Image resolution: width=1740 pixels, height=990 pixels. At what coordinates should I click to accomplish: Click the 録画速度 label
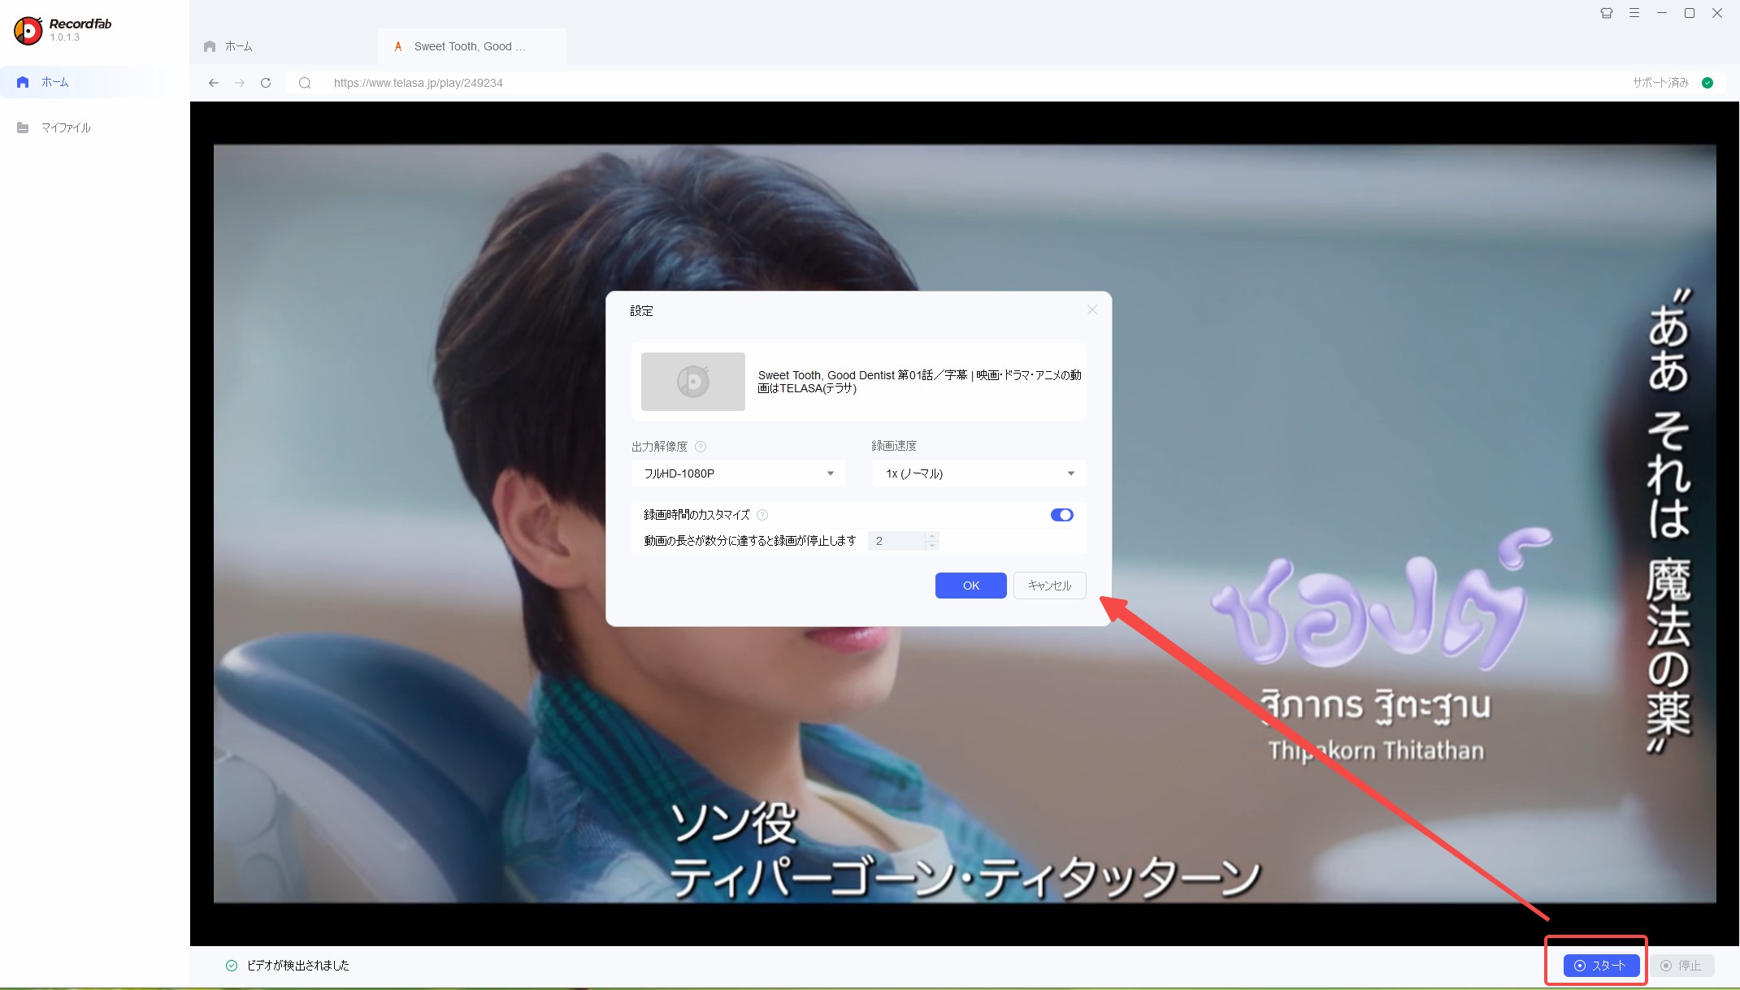[894, 446]
